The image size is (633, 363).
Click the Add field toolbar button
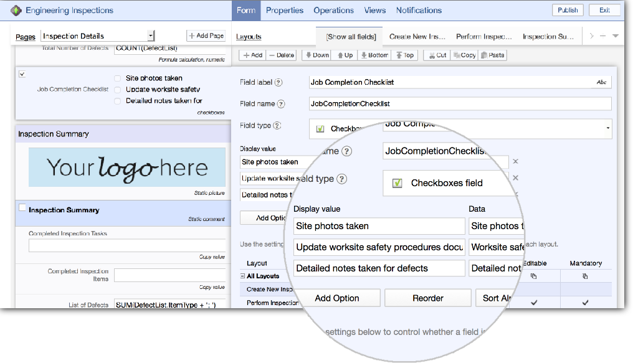[x=253, y=55]
